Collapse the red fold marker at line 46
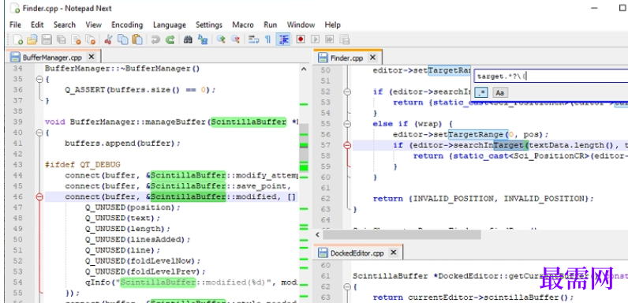Viewport: 628px width, 303px height. coord(39,196)
